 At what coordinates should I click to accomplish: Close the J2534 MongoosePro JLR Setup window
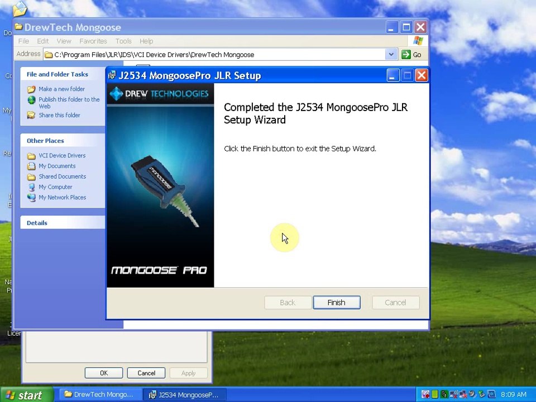click(422, 75)
